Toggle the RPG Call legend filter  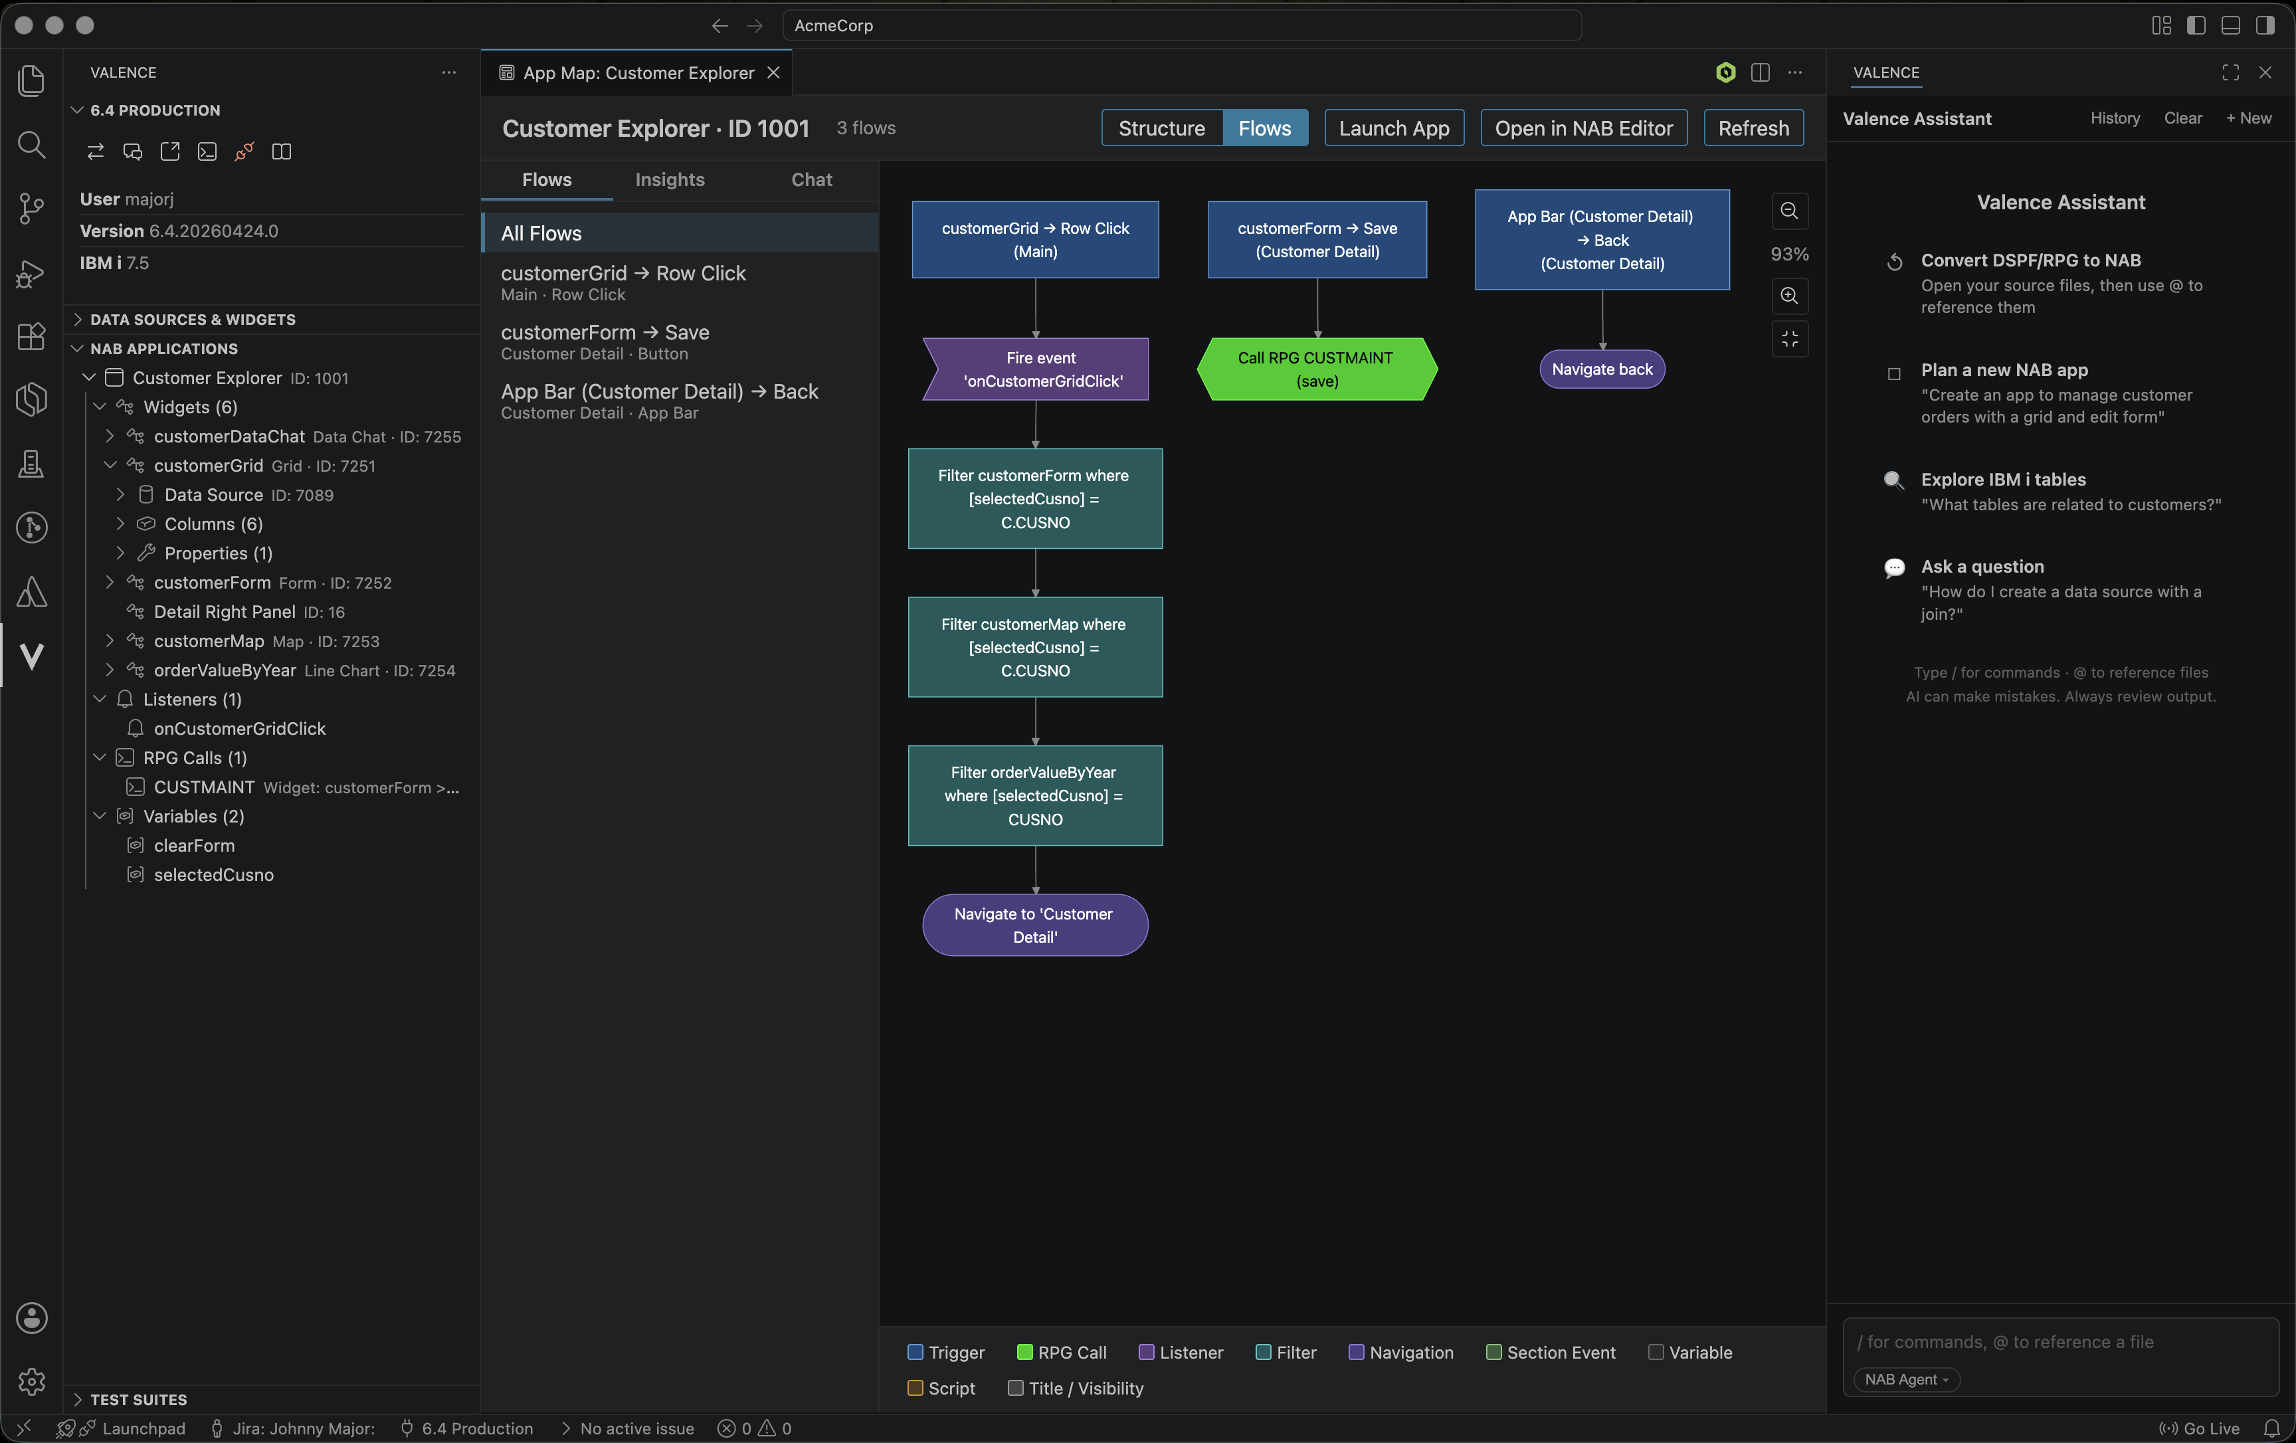1061,1351
